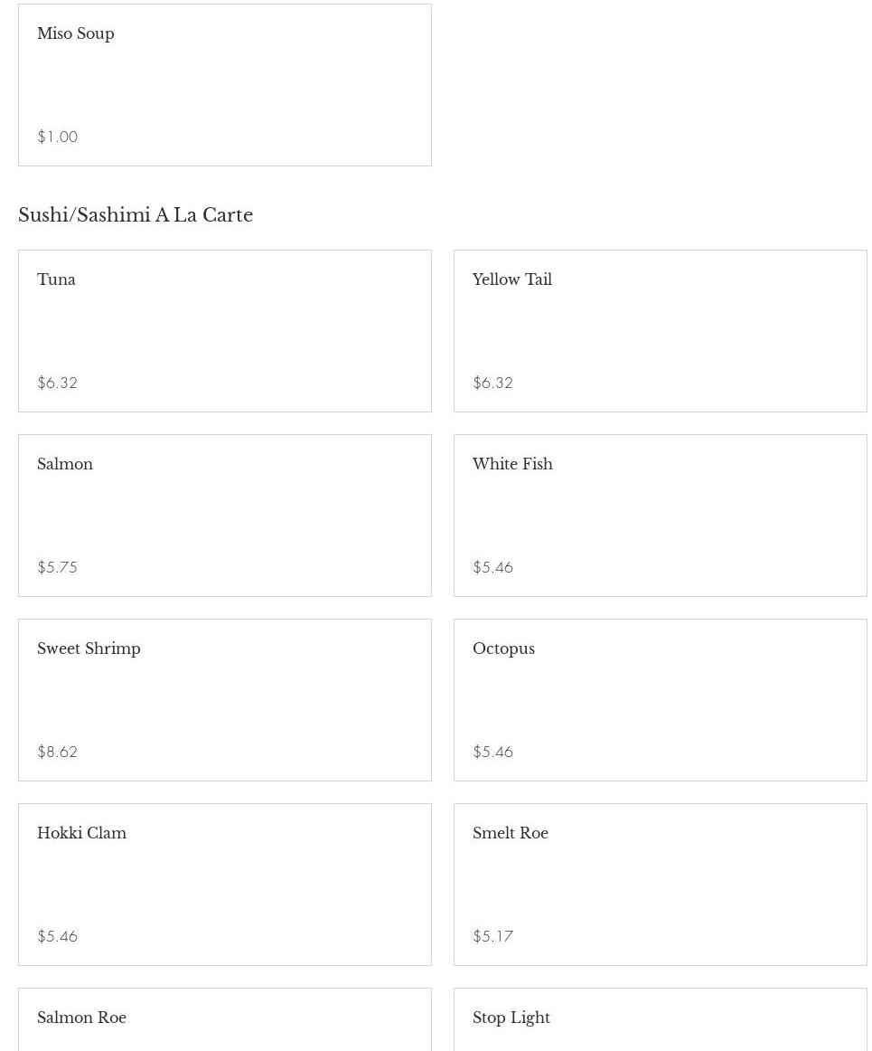Screen dimensions: 872x1051
Task: Click the $5.46 price under Hokki Clam
Action: pos(57,936)
